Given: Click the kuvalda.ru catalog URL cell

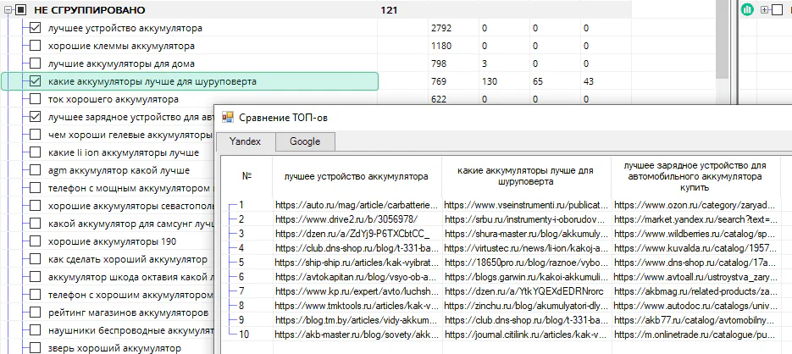Looking at the screenshot, I should coord(695,248).
